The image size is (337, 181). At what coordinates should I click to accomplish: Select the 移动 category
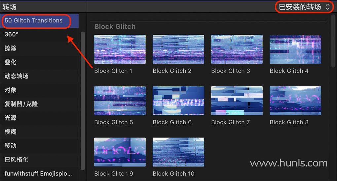(x=39, y=146)
